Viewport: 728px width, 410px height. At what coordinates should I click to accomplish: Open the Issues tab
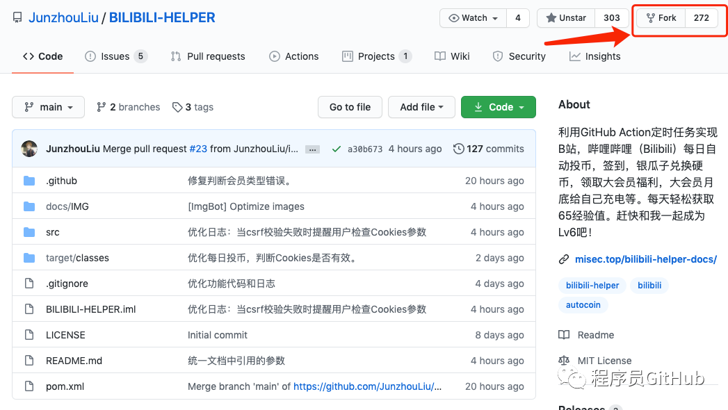116,56
